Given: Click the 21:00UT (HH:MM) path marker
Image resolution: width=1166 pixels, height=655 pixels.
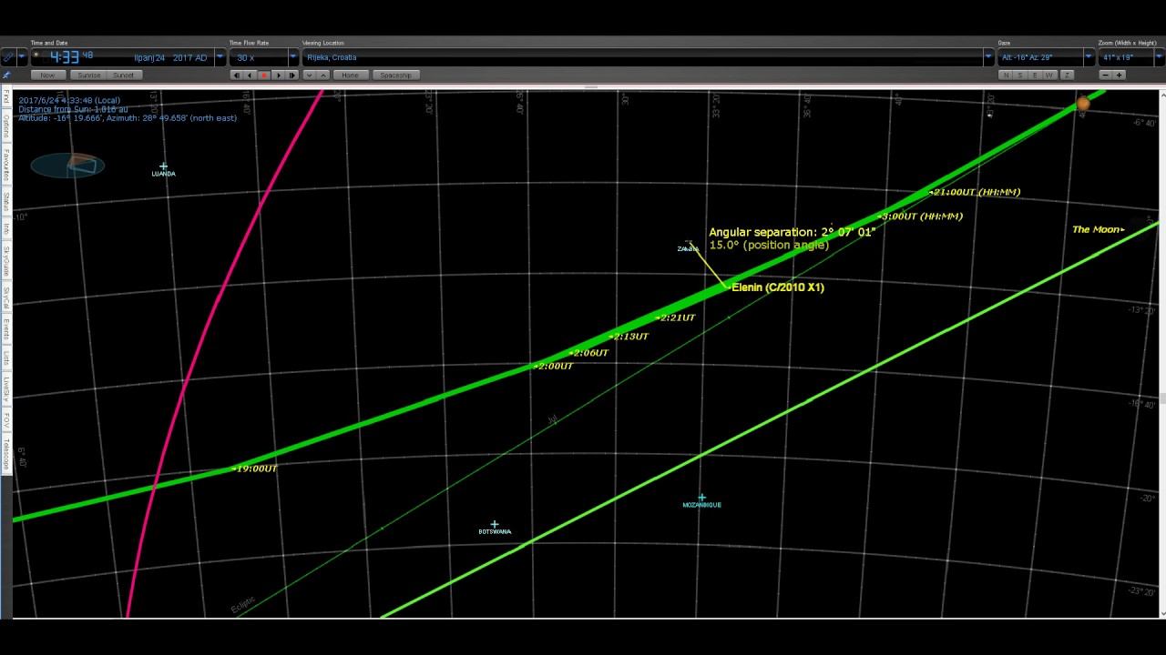Looking at the screenshot, I should click(x=976, y=192).
